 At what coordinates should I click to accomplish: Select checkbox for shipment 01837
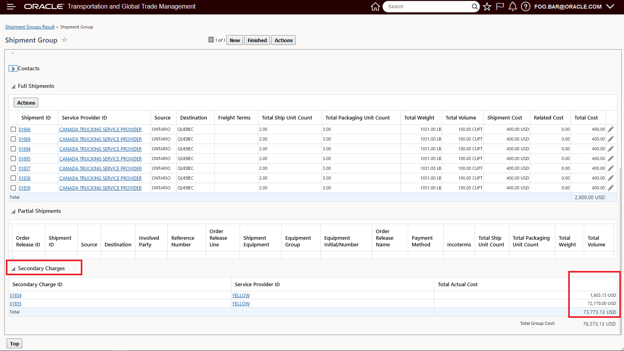pyautogui.click(x=13, y=168)
